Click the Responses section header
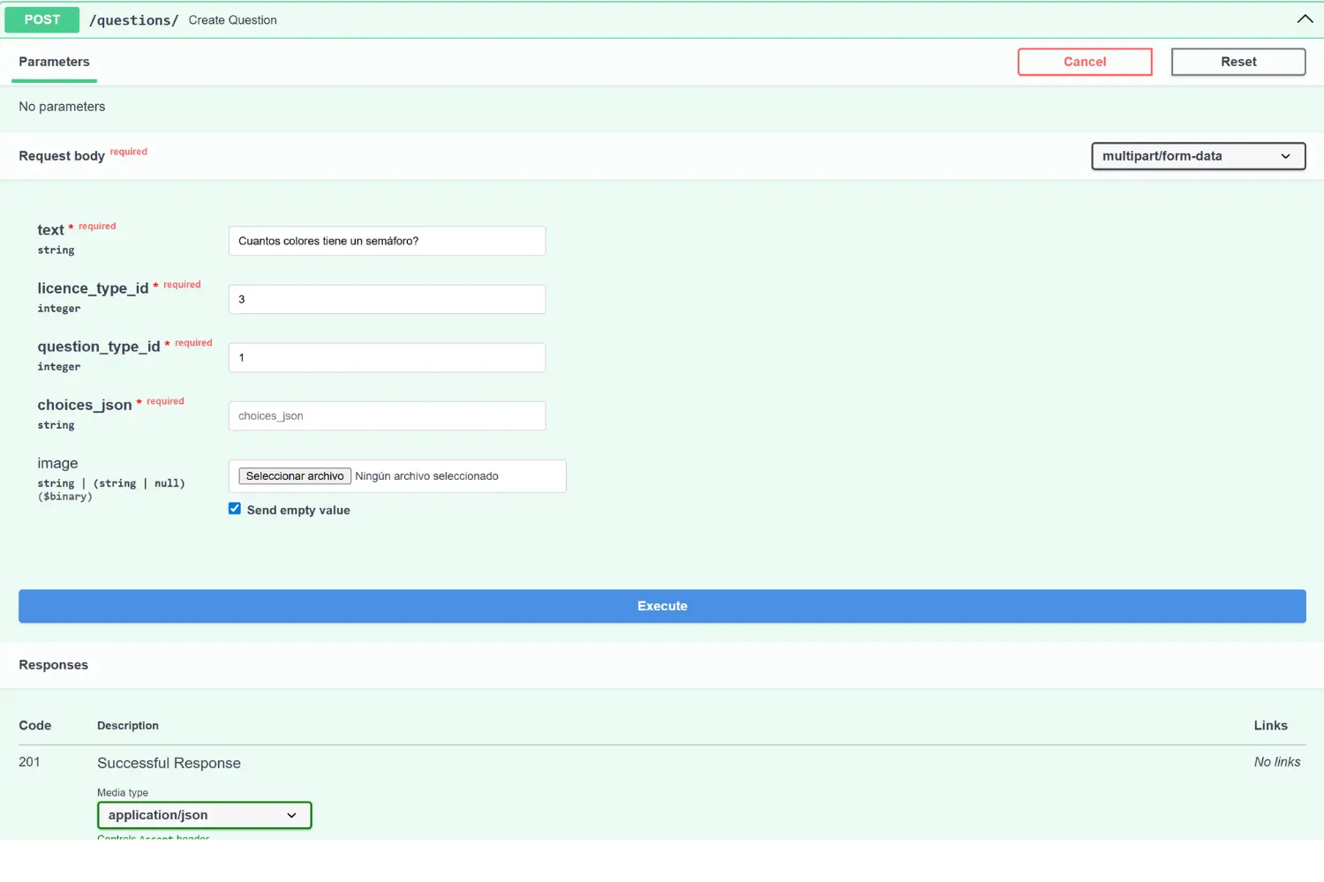The width and height of the screenshot is (1324, 882). 53,664
